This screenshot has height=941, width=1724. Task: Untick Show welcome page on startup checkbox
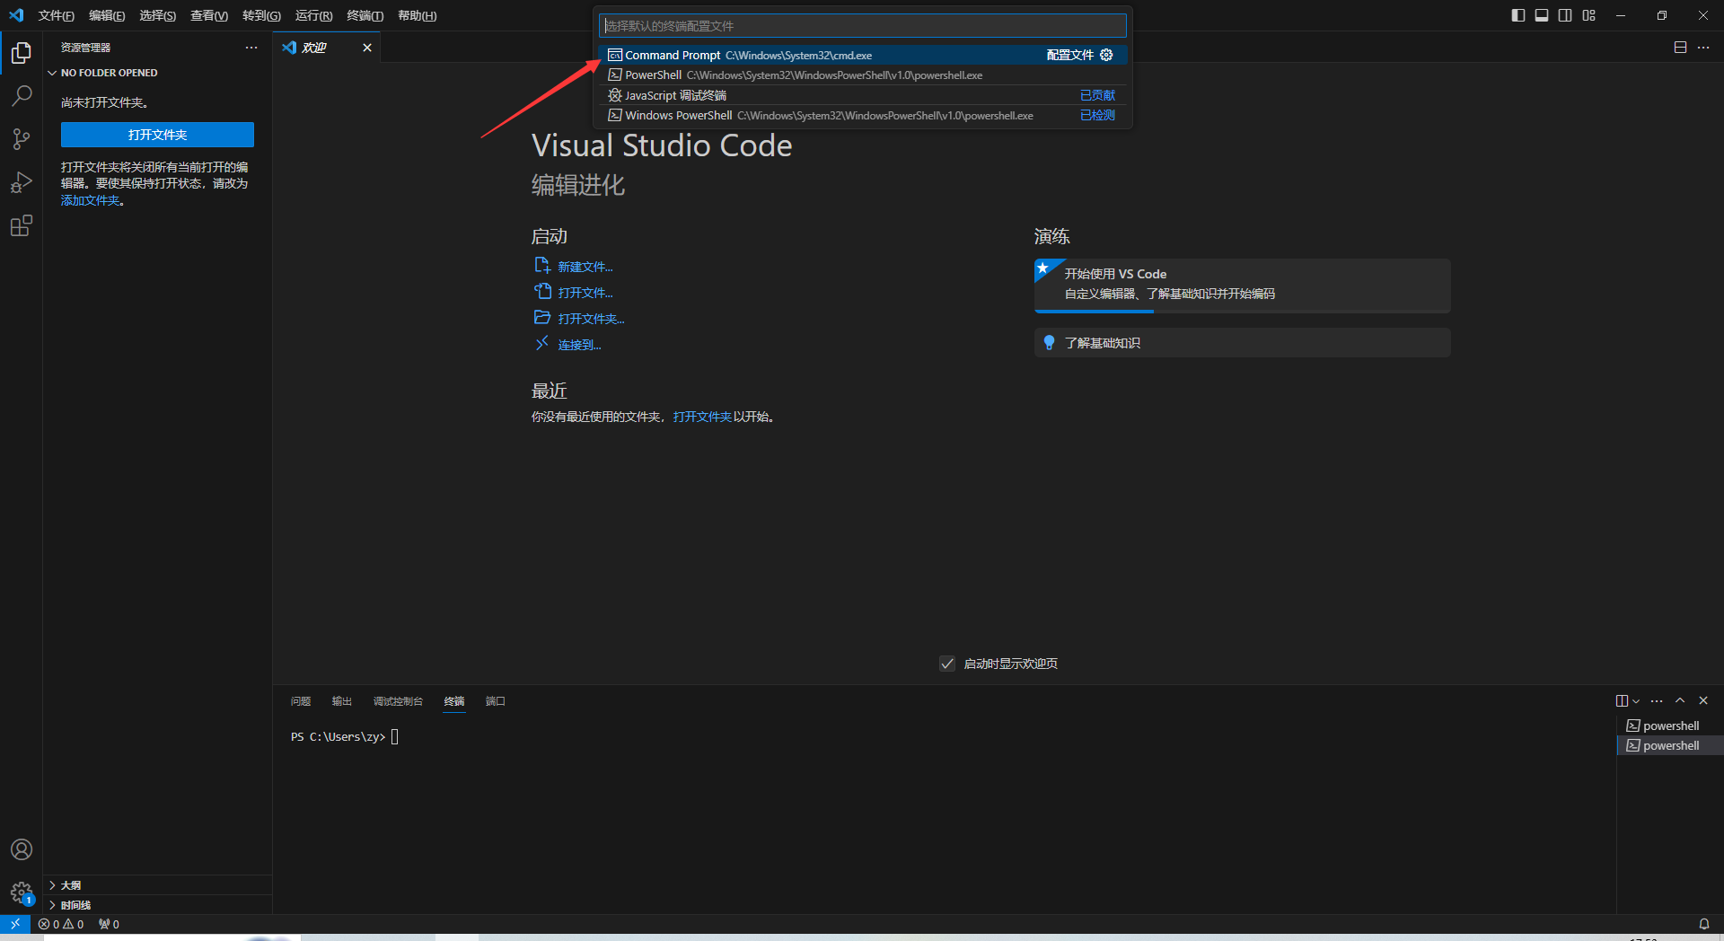click(947, 664)
